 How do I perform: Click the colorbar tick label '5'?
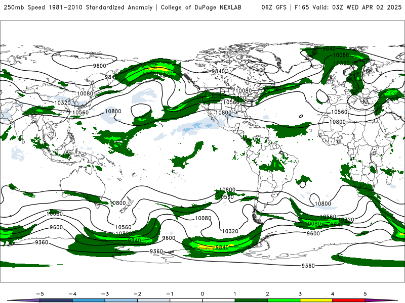(x=365, y=294)
